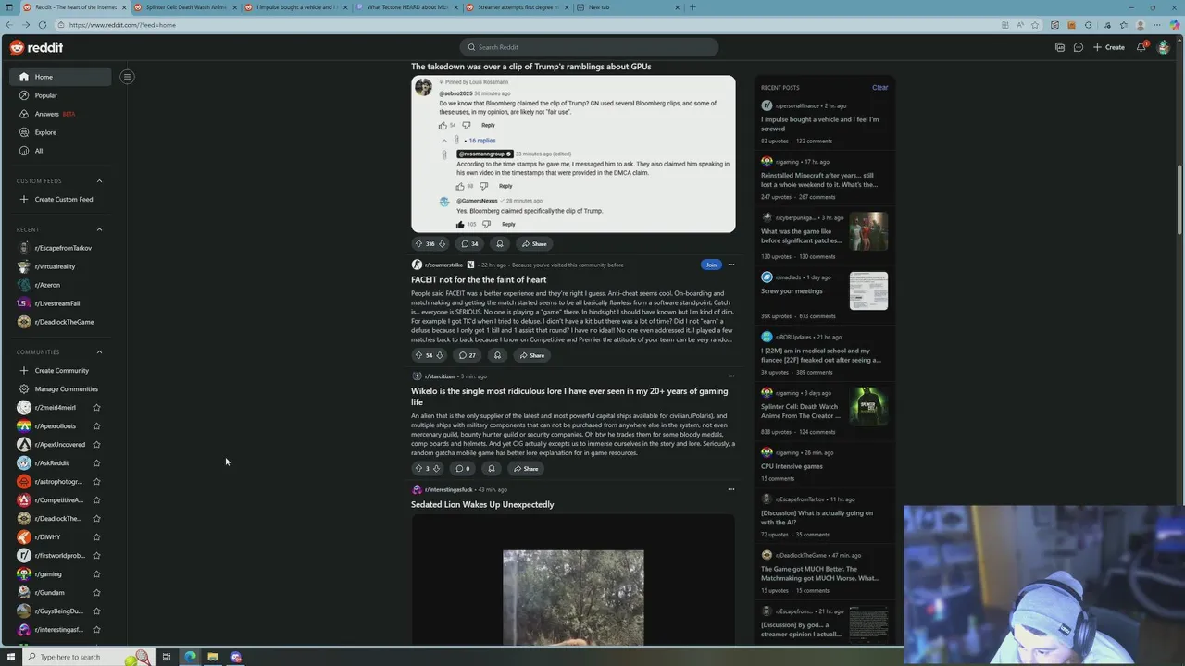Switch to Splinter Cell Death Watch tab

[185, 7]
